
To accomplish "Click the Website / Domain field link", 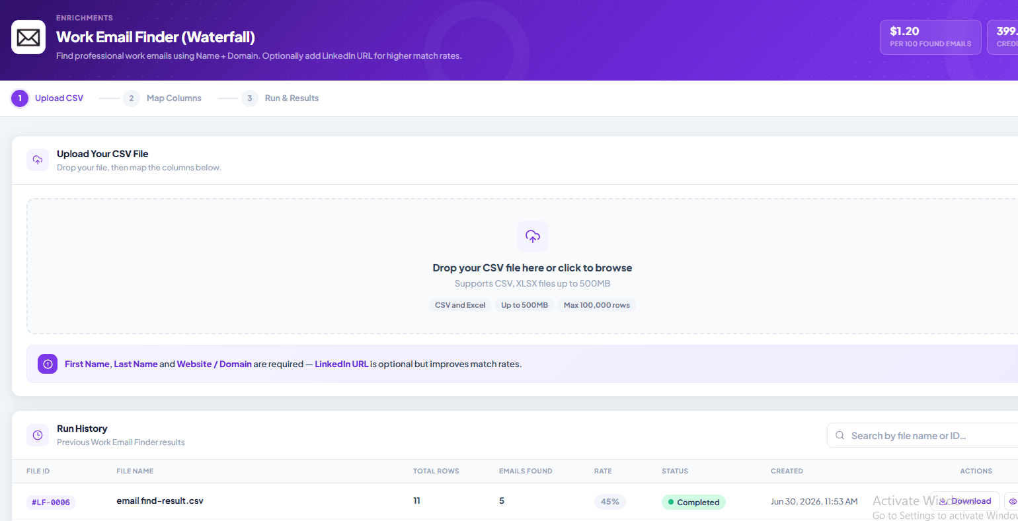I will (214, 364).
